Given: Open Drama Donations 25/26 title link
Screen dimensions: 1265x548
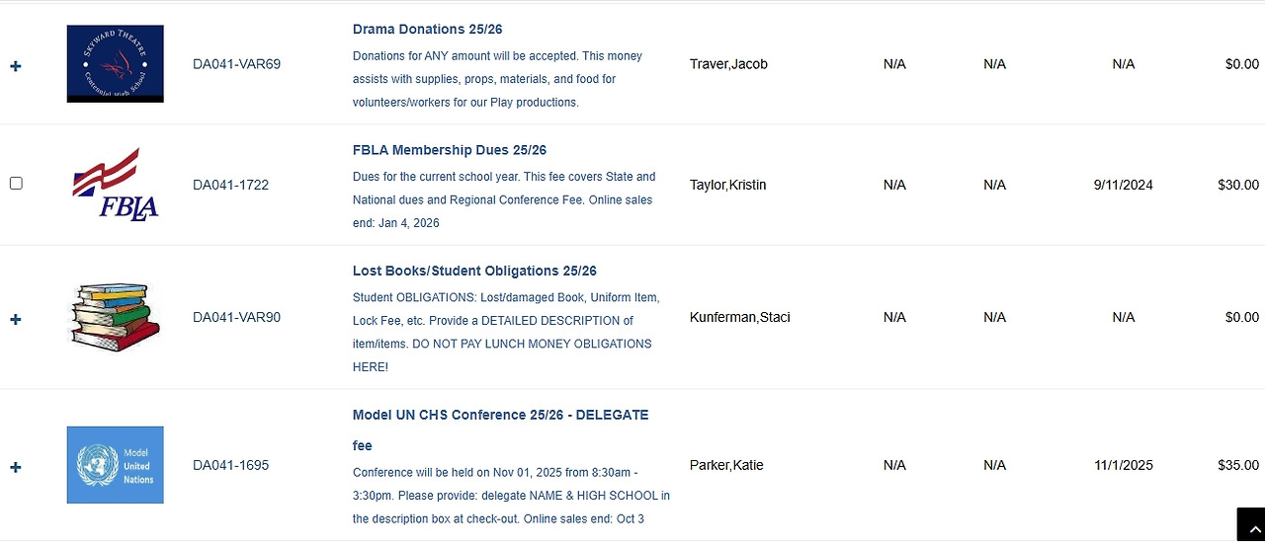Looking at the screenshot, I should [x=427, y=30].
